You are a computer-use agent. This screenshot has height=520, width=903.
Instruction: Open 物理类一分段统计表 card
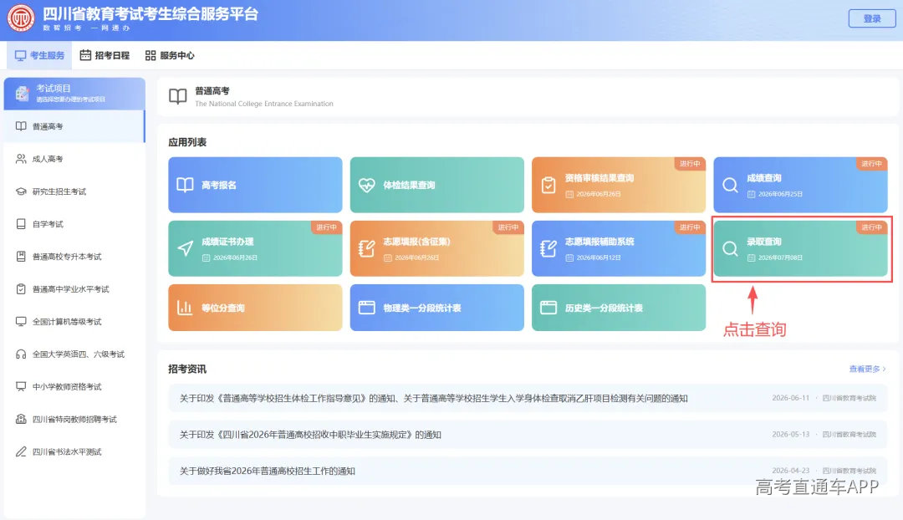pyautogui.click(x=437, y=308)
